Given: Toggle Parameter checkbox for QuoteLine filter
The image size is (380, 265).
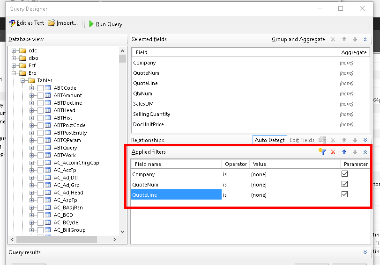Looking at the screenshot, I should point(344,194).
